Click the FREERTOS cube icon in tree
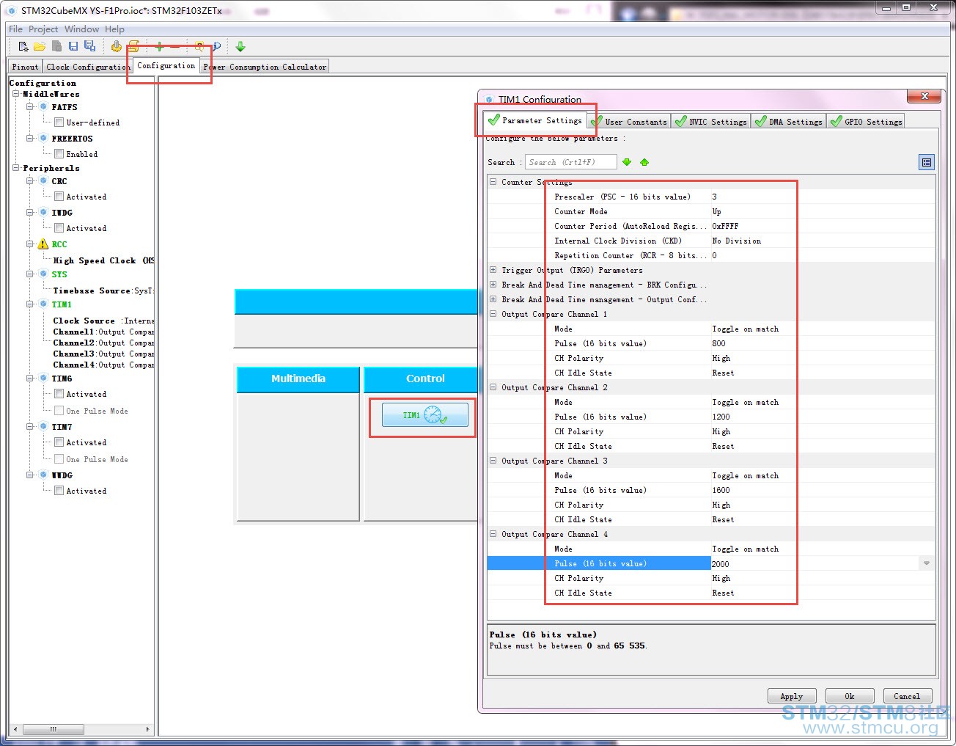Viewport: 956px width, 746px height. tap(43, 139)
